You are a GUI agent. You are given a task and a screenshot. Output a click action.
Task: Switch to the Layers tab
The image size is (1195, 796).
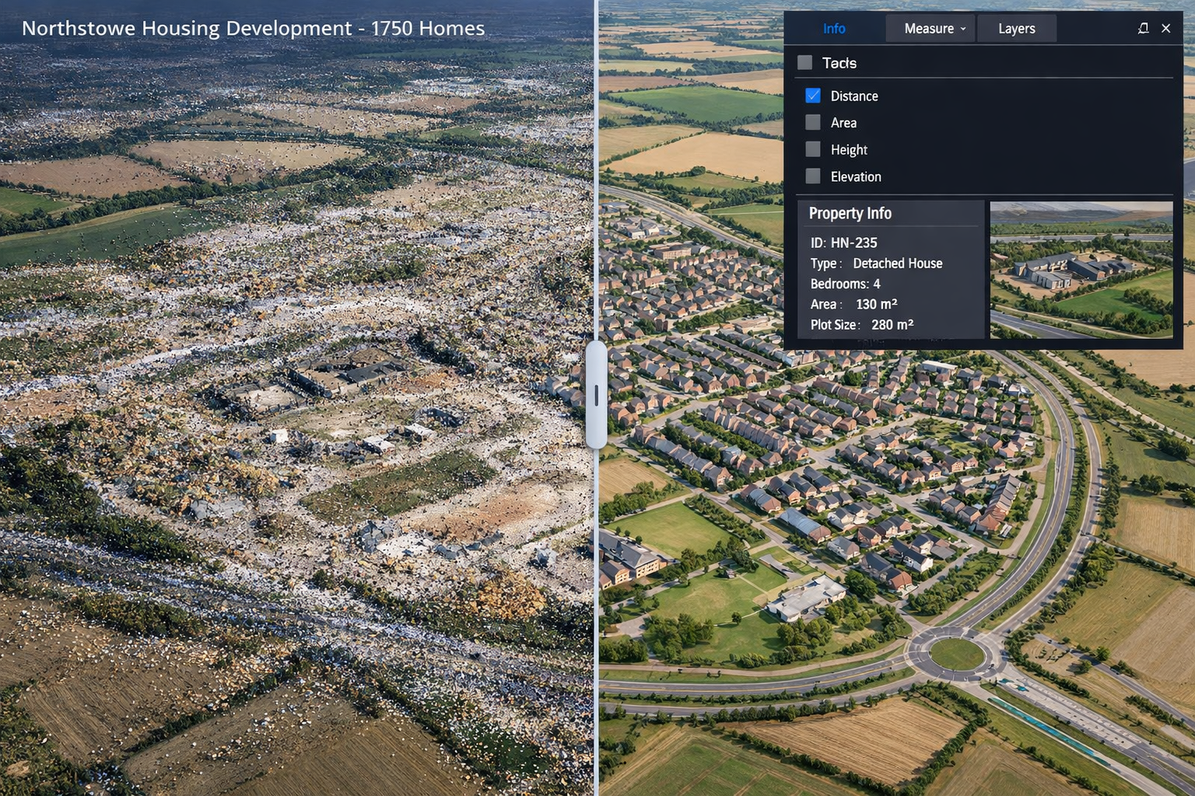coord(1016,28)
